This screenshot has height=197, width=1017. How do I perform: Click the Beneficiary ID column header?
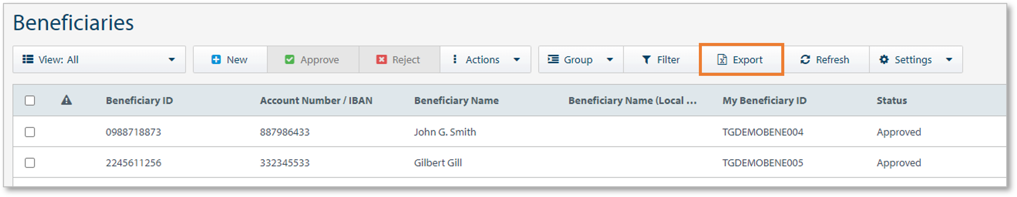pyautogui.click(x=139, y=100)
